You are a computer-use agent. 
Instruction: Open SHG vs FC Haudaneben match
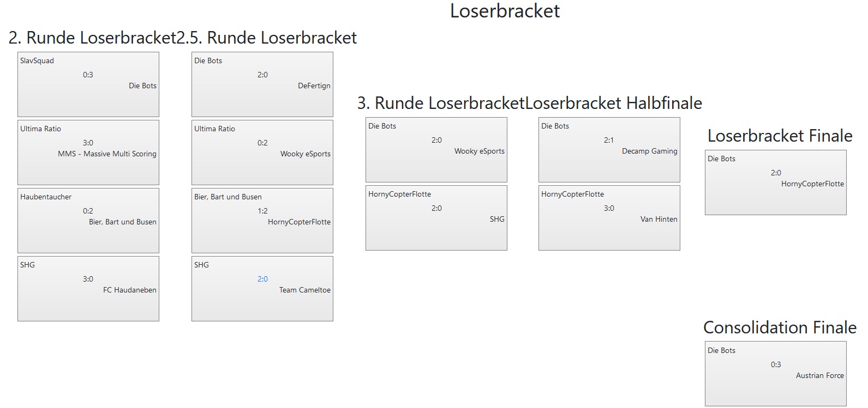(88, 289)
